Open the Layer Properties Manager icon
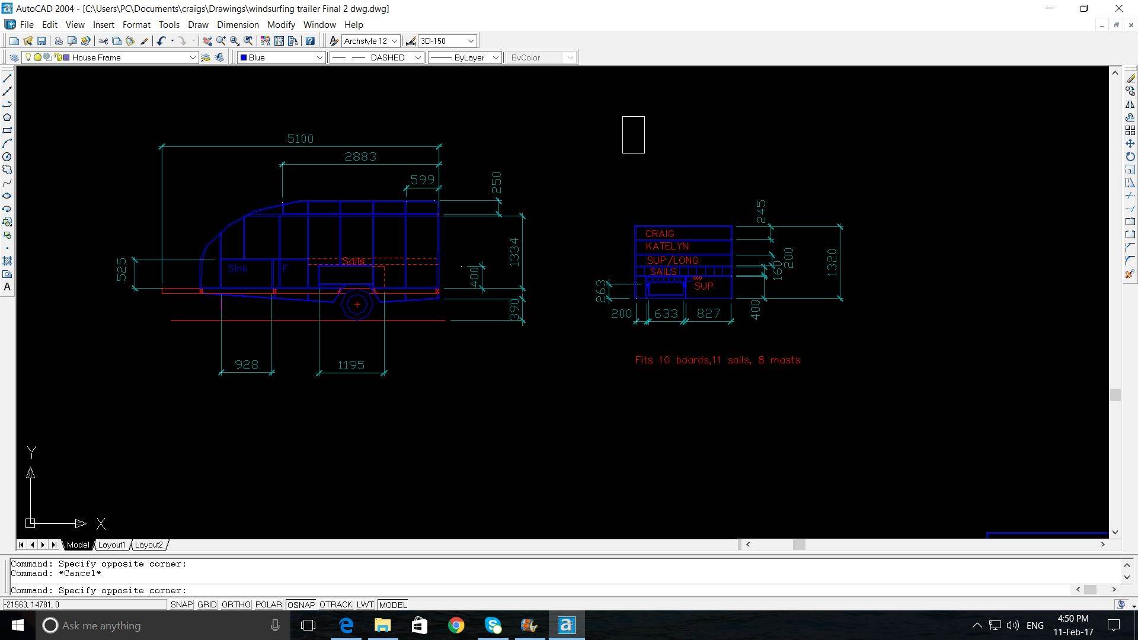The width and height of the screenshot is (1138, 640). [x=14, y=57]
